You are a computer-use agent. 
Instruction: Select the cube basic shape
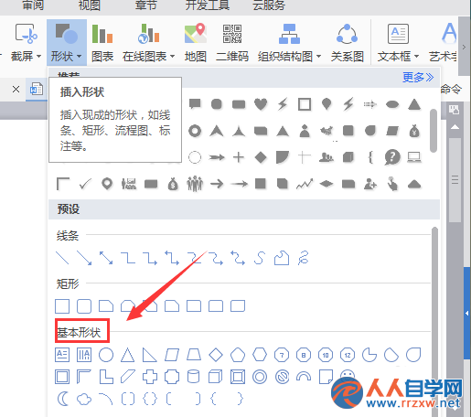click(x=216, y=377)
